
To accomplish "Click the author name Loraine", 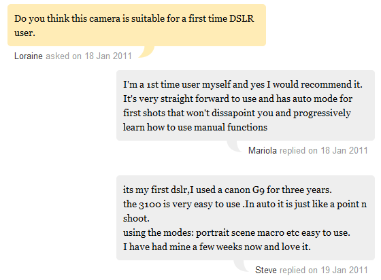I will [x=29, y=56].
